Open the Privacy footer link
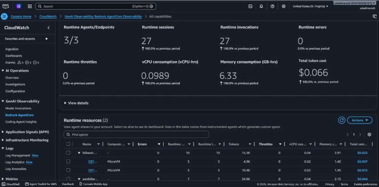Screen dimensions: 379x187 (x=330, y=184)
